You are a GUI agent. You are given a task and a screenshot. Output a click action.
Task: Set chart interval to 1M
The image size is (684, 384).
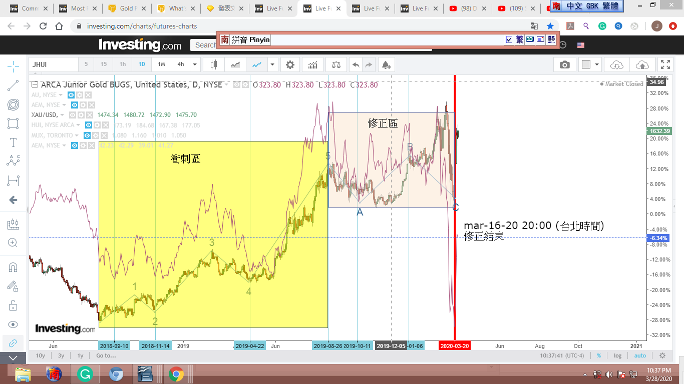pyautogui.click(x=161, y=64)
